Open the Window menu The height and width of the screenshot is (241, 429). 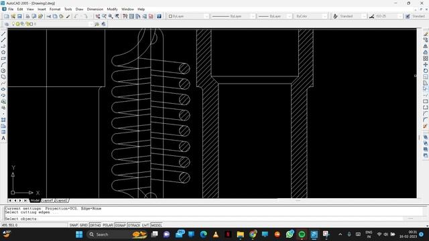127,9
